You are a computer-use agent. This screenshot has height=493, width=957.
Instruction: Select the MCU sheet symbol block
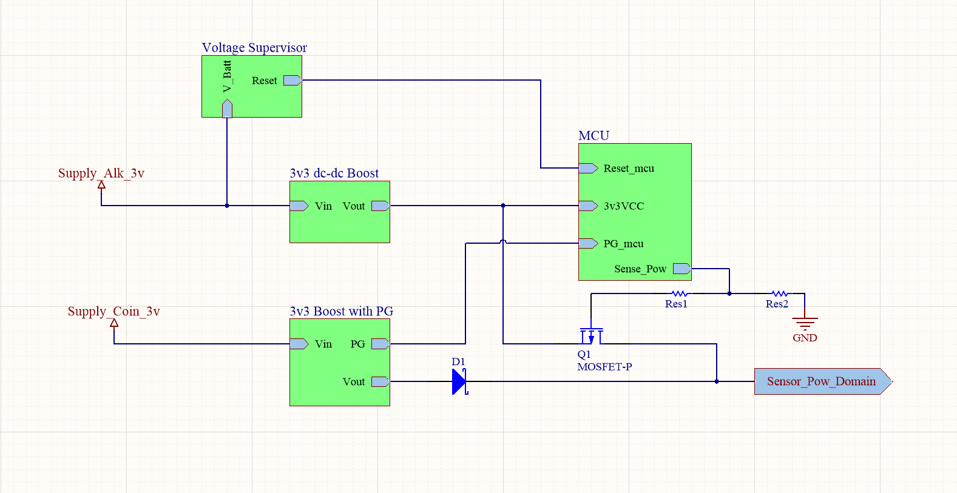click(635, 212)
